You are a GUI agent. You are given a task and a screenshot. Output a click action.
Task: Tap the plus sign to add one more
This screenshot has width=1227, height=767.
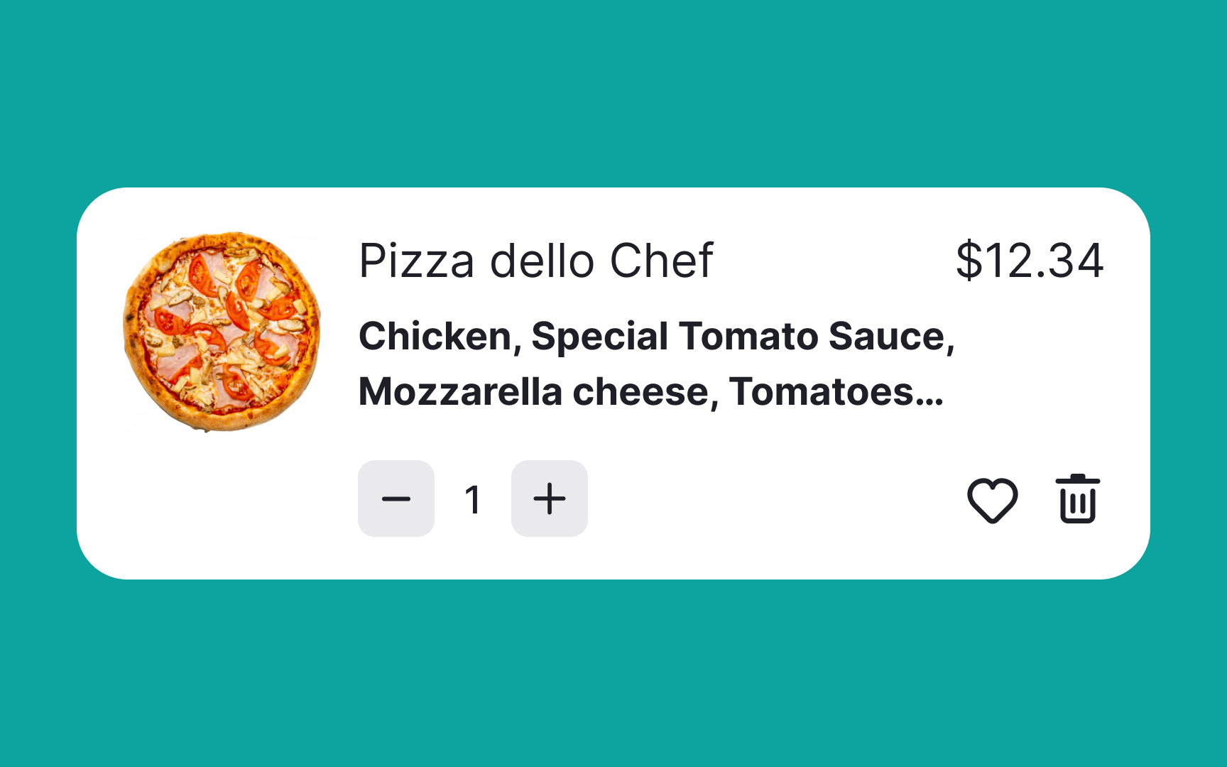click(x=550, y=499)
